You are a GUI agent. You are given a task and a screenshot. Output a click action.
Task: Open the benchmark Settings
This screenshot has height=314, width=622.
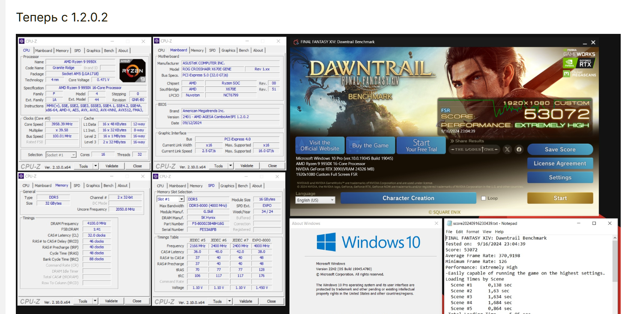coord(560,178)
